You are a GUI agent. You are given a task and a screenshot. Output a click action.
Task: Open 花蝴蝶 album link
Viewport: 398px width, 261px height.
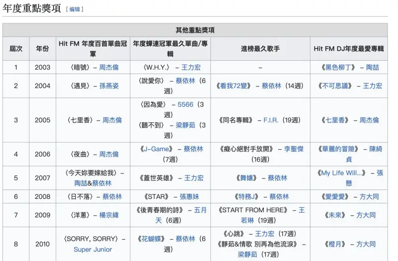click(151, 239)
